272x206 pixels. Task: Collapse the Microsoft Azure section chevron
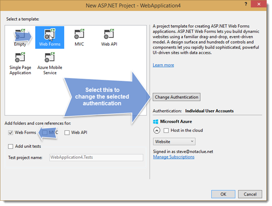click(x=157, y=130)
